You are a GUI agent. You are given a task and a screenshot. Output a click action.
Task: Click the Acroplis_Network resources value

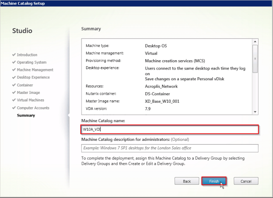pyautogui.click(x=161, y=86)
